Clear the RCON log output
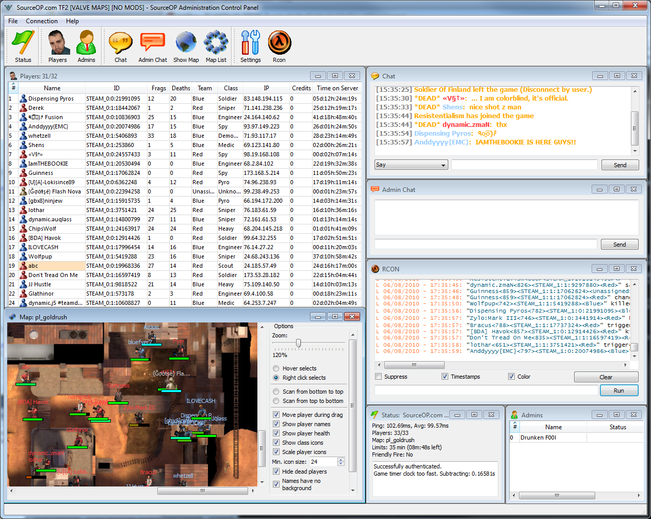Viewport: 651px width, 519px height. pos(606,377)
